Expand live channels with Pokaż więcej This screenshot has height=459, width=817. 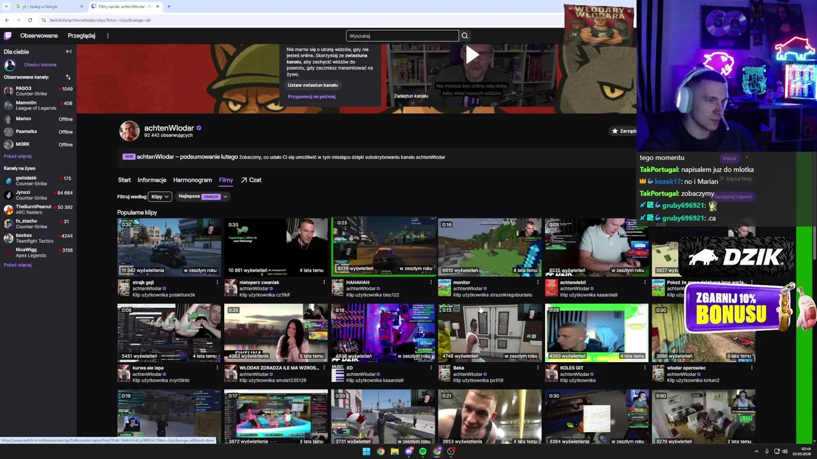[17, 265]
